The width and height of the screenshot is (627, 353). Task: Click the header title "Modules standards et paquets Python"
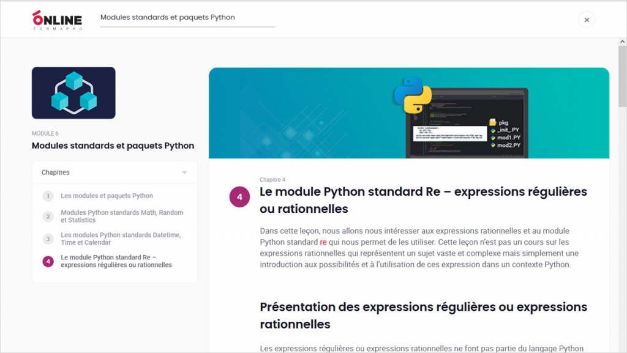click(x=167, y=17)
